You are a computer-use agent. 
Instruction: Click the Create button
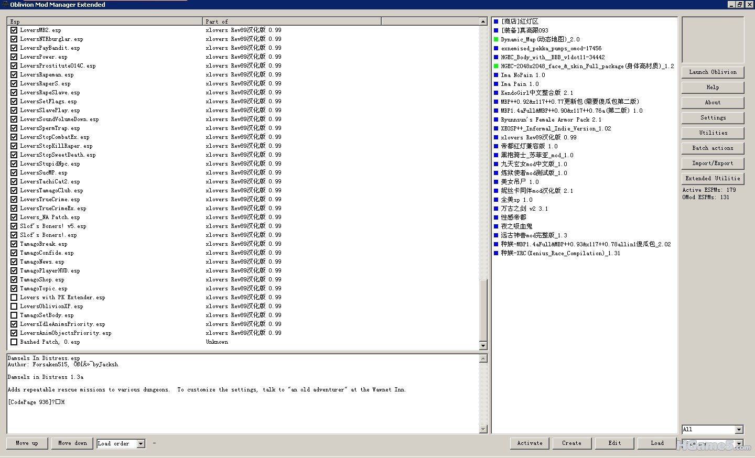571,443
